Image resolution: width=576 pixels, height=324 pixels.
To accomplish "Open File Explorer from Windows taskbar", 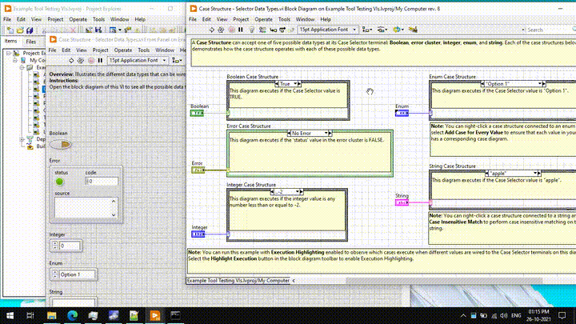I will 51,315.
